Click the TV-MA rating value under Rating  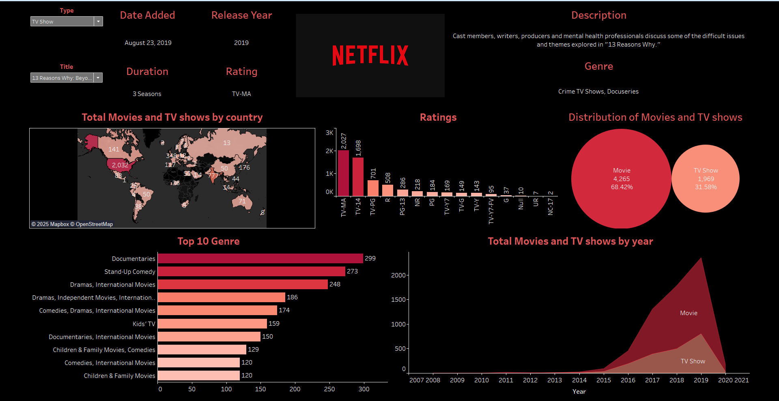tap(241, 94)
